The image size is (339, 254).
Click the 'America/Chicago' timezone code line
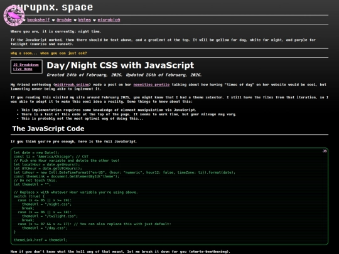(x=51, y=157)
